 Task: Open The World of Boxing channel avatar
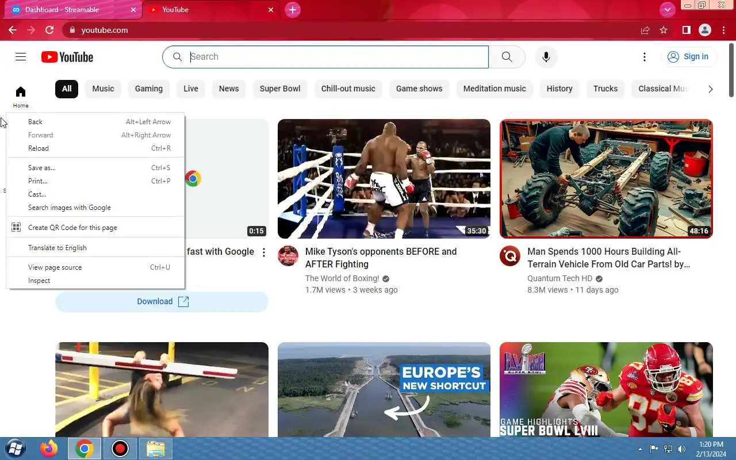(289, 256)
